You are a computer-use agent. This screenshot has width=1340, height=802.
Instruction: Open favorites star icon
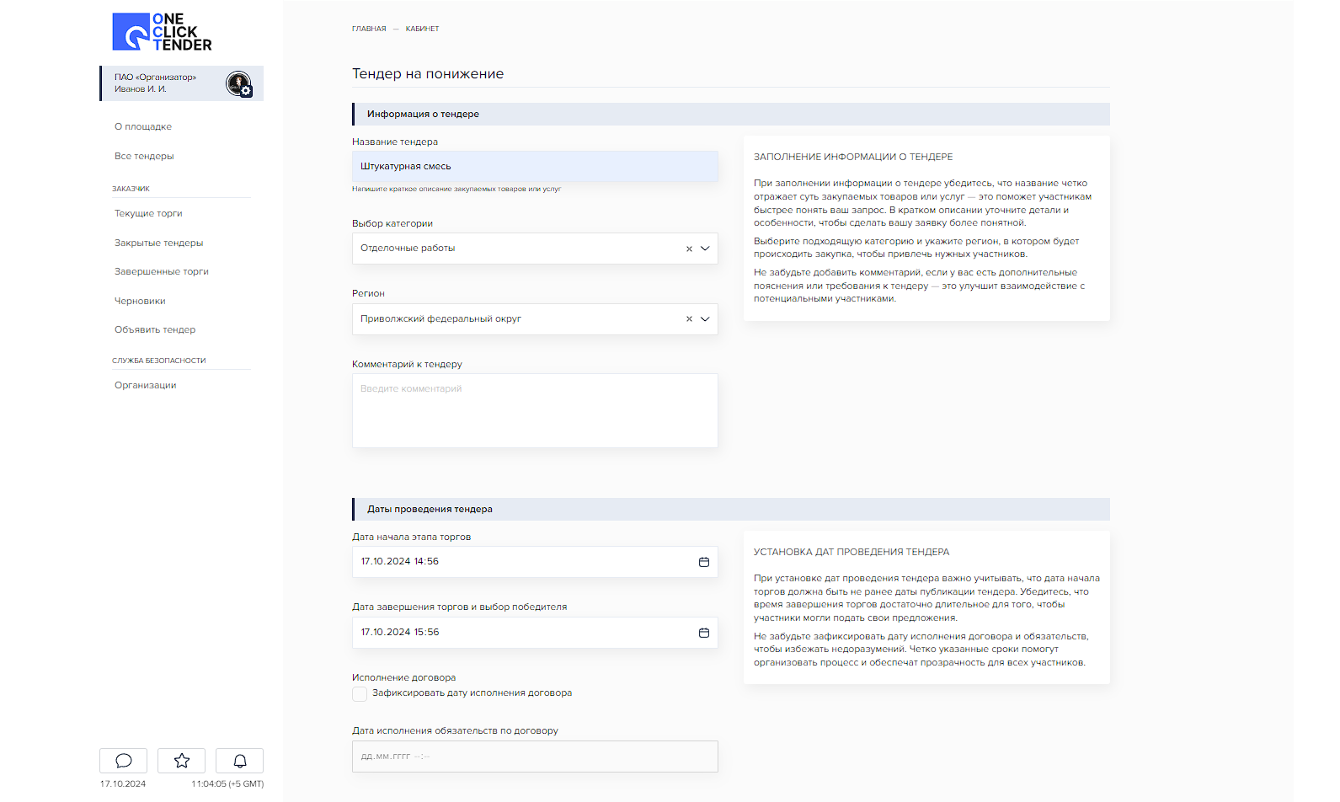tap(181, 761)
